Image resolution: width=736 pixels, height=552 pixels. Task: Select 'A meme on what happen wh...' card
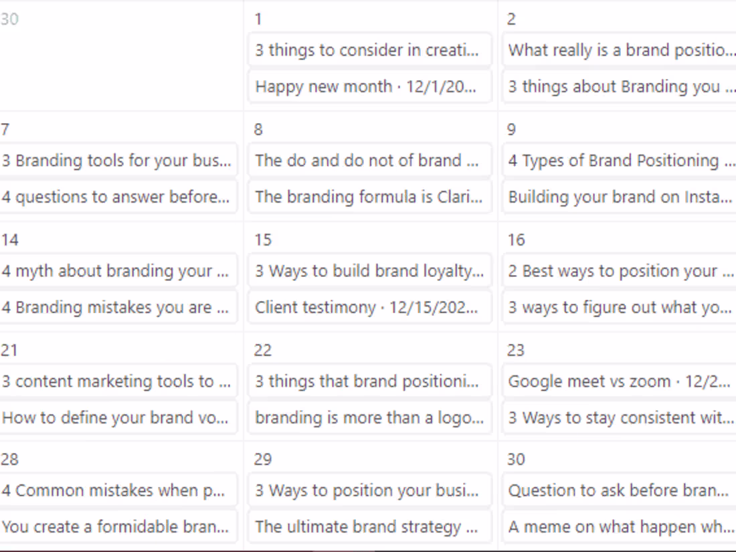tap(620, 527)
